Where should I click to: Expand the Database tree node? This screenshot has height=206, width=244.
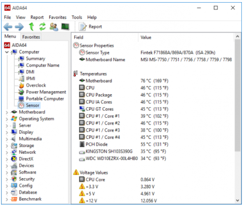tap(7, 192)
